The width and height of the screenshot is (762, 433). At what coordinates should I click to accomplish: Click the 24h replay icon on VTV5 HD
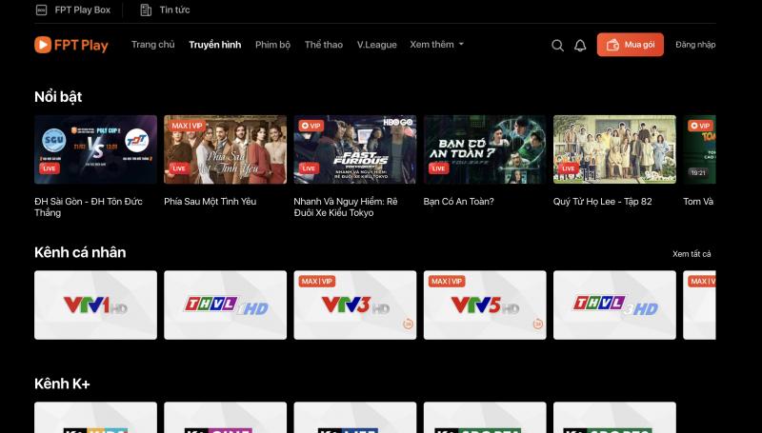[537, 324]
